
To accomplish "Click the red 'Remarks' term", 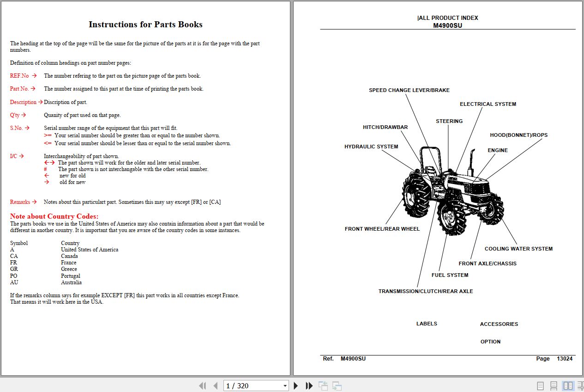I will [x=20, y=202].
